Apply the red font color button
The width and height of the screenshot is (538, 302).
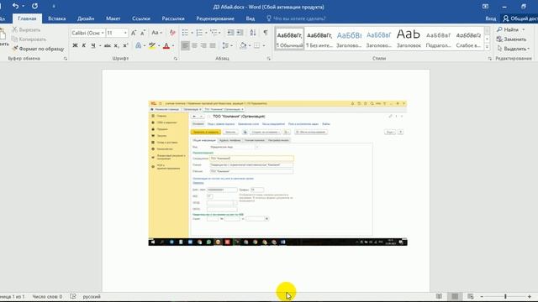[x=166, y=45]
